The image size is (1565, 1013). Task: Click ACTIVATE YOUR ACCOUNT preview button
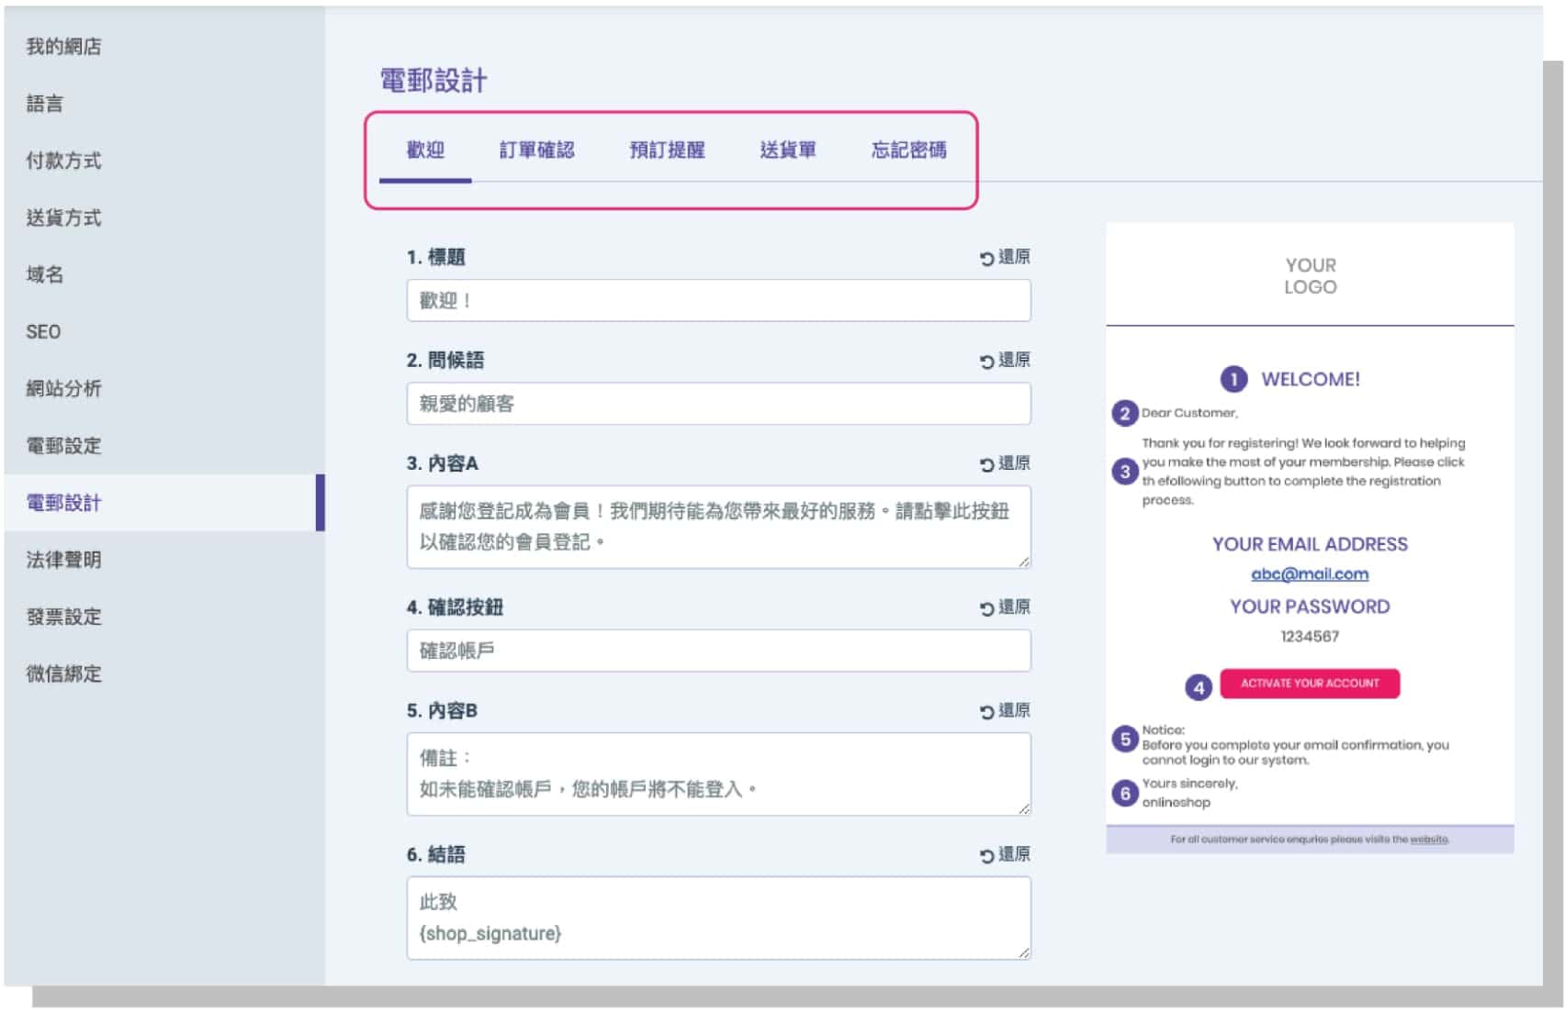[x=1310, y=684]
